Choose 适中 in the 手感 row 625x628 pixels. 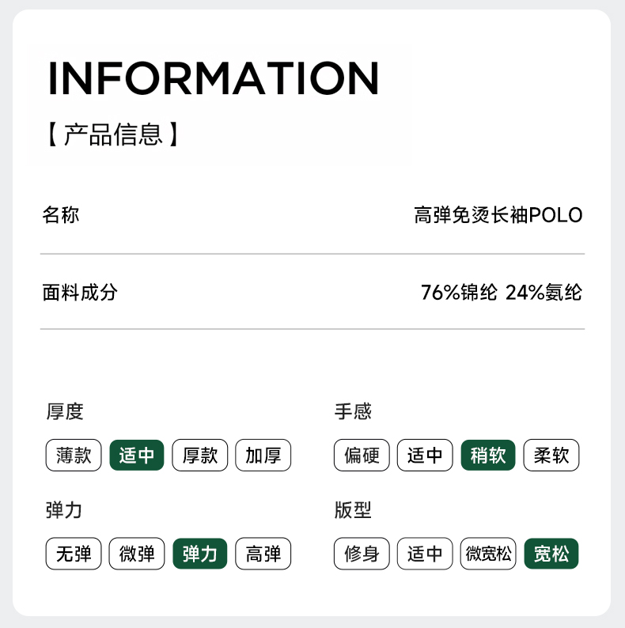pyautogui.click(x=425, y=456)
